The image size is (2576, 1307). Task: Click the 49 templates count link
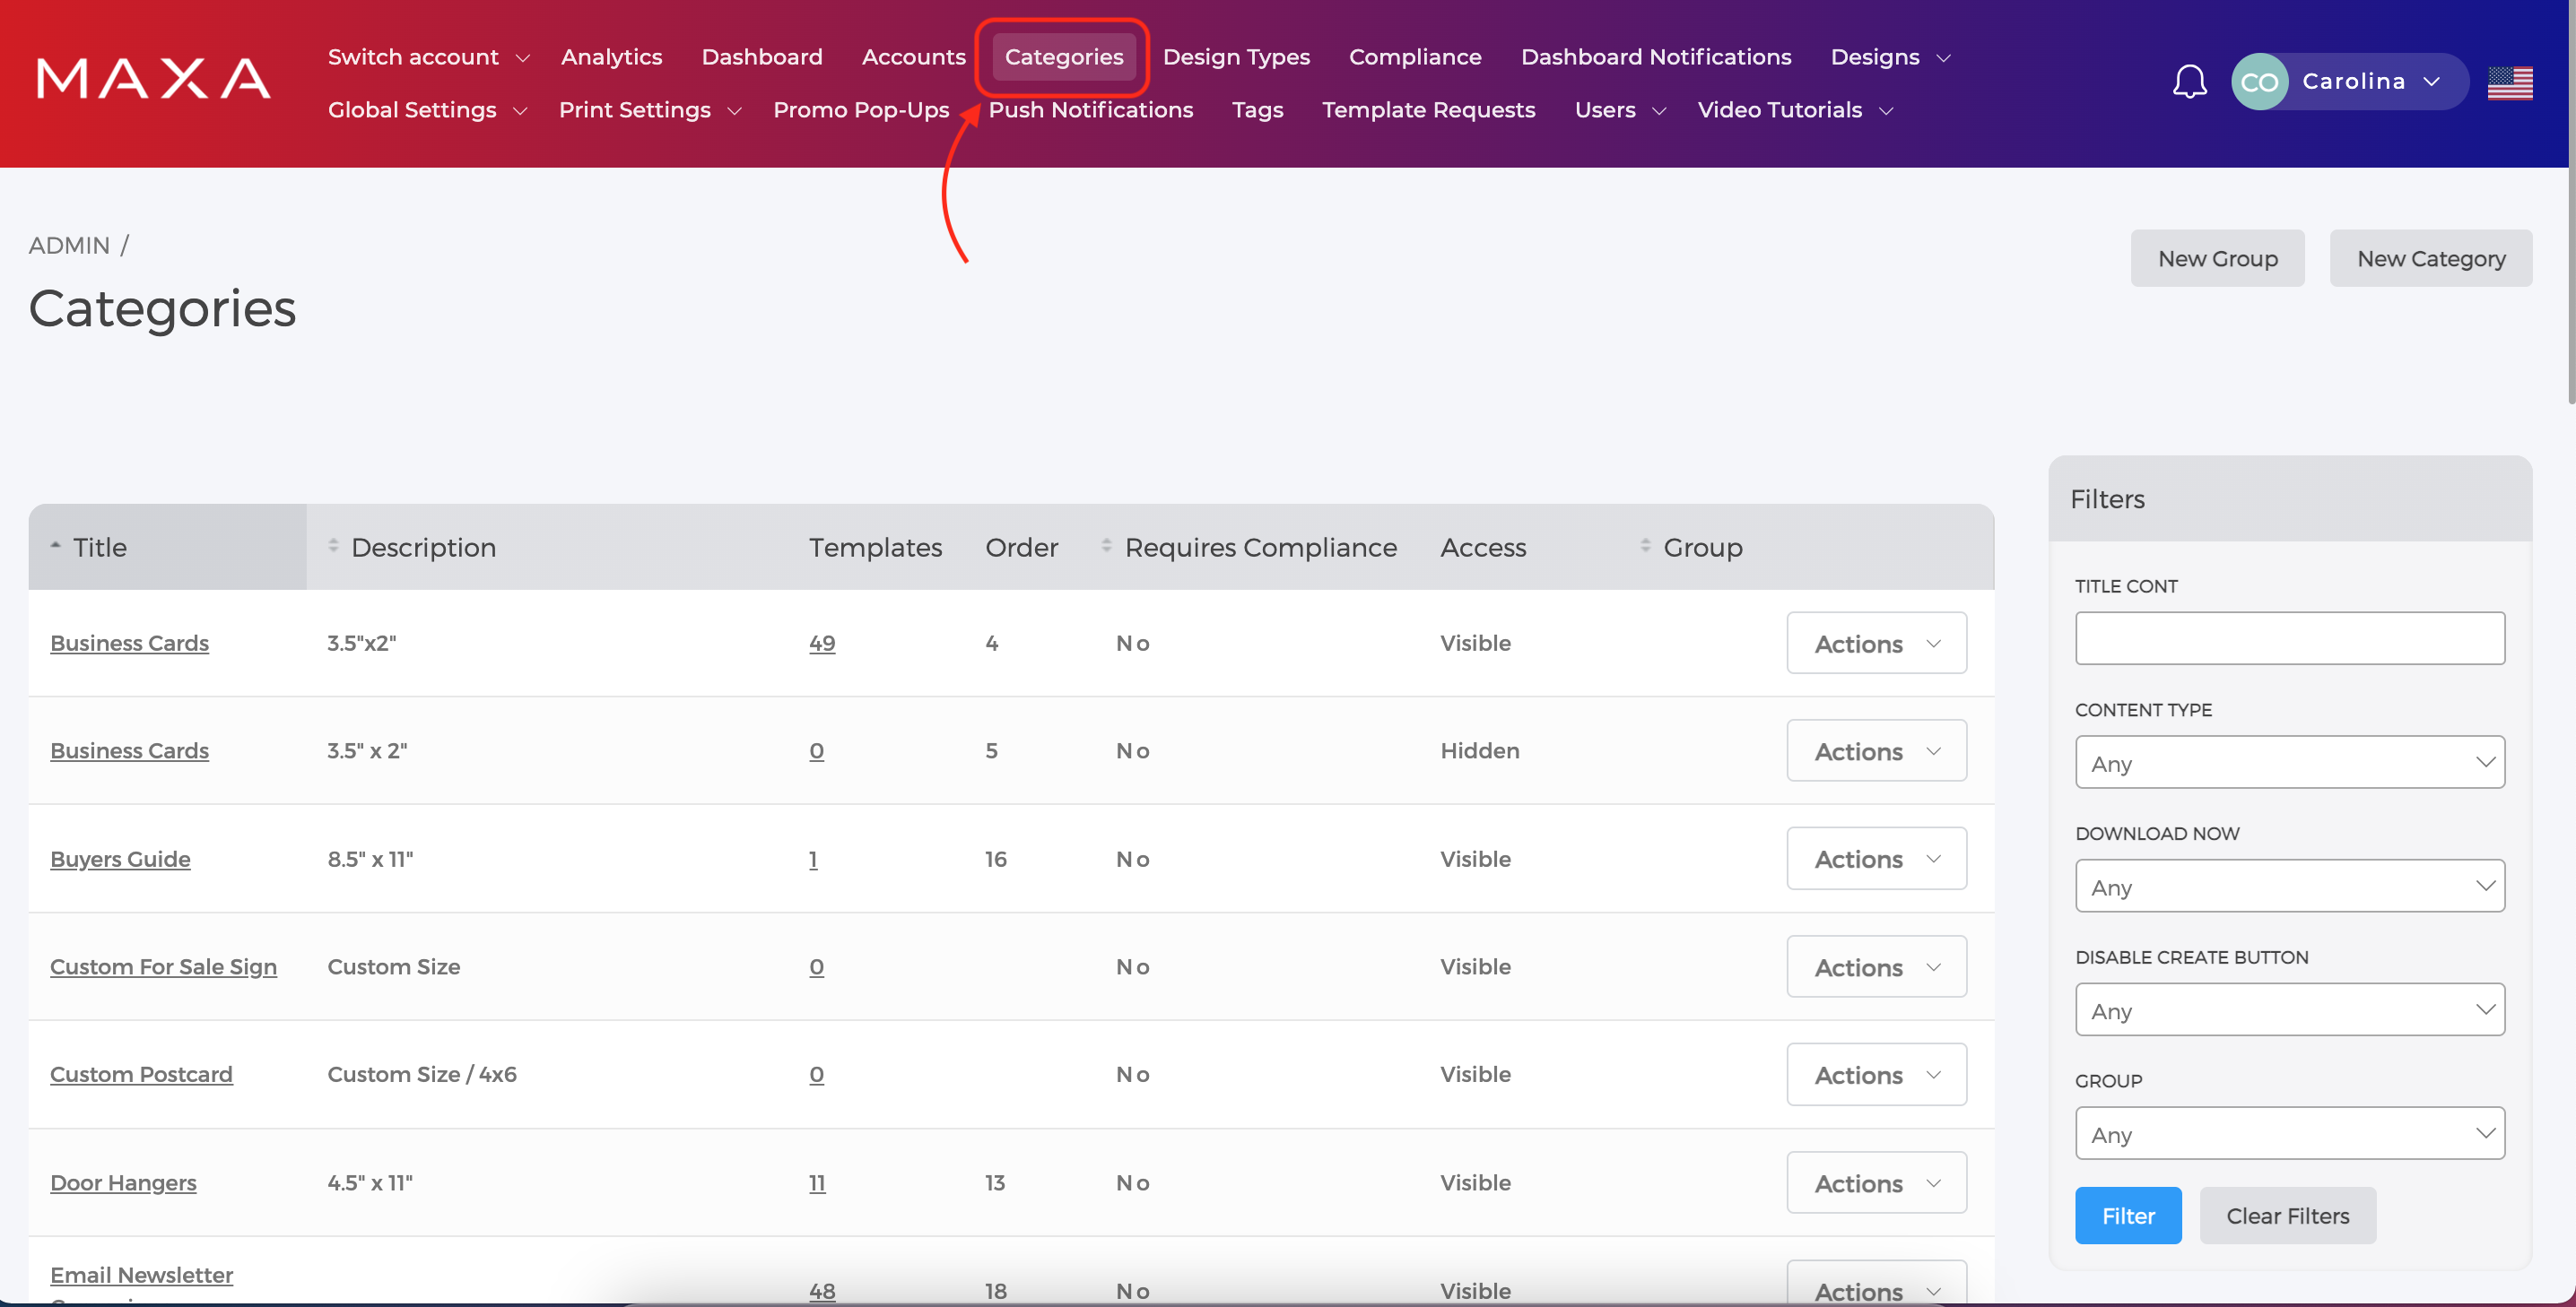822,643
